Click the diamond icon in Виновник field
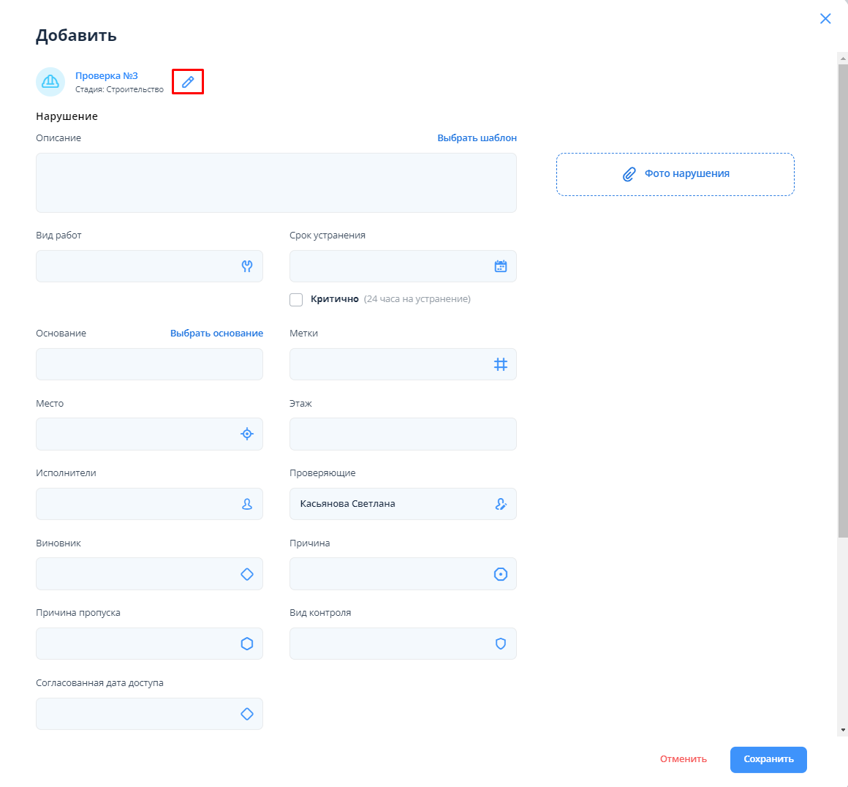Screen dimensions: 848x787 click(247, 574)
